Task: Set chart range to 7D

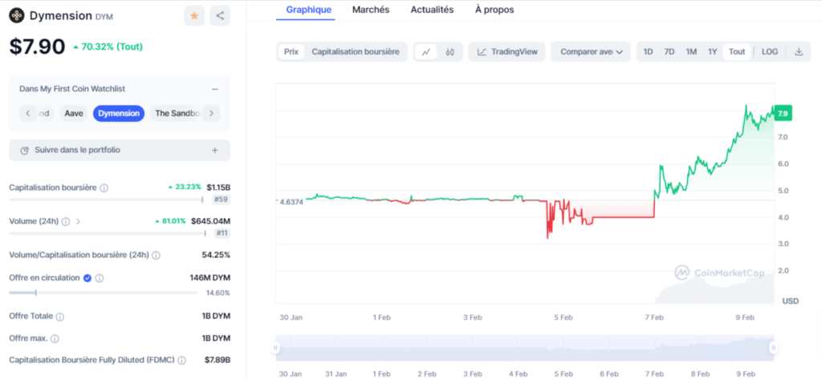Action: point(669,52)
